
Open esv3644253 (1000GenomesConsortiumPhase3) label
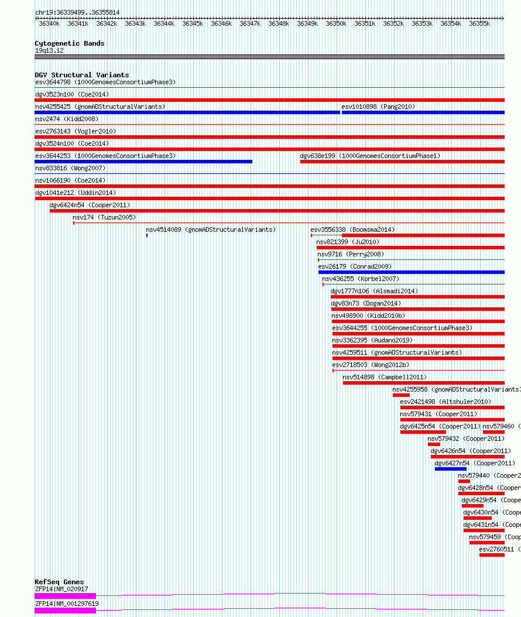105,156
